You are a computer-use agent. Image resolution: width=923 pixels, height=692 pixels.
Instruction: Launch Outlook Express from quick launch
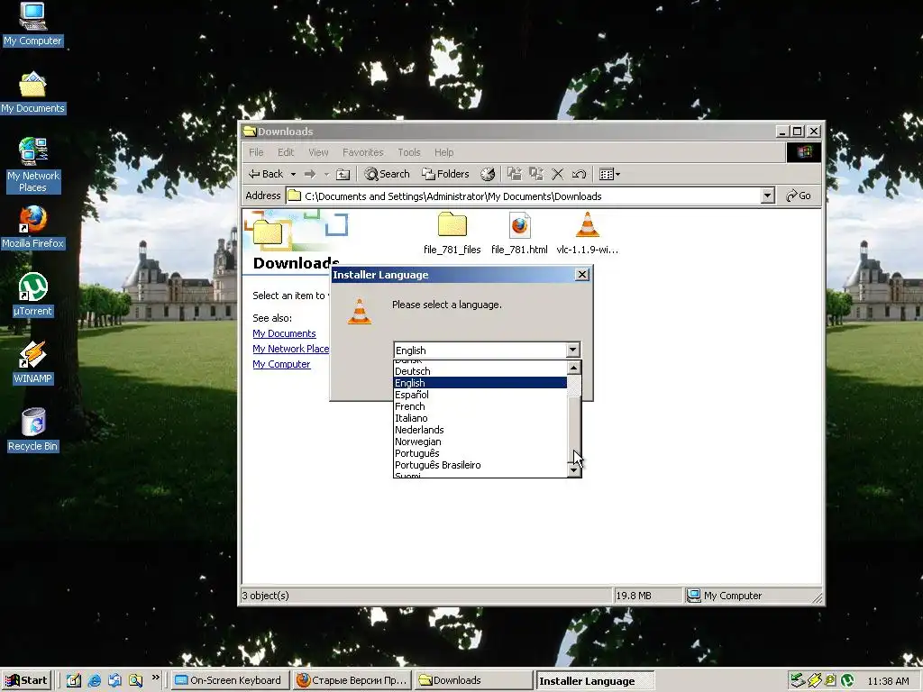click(x=114, y=680)
